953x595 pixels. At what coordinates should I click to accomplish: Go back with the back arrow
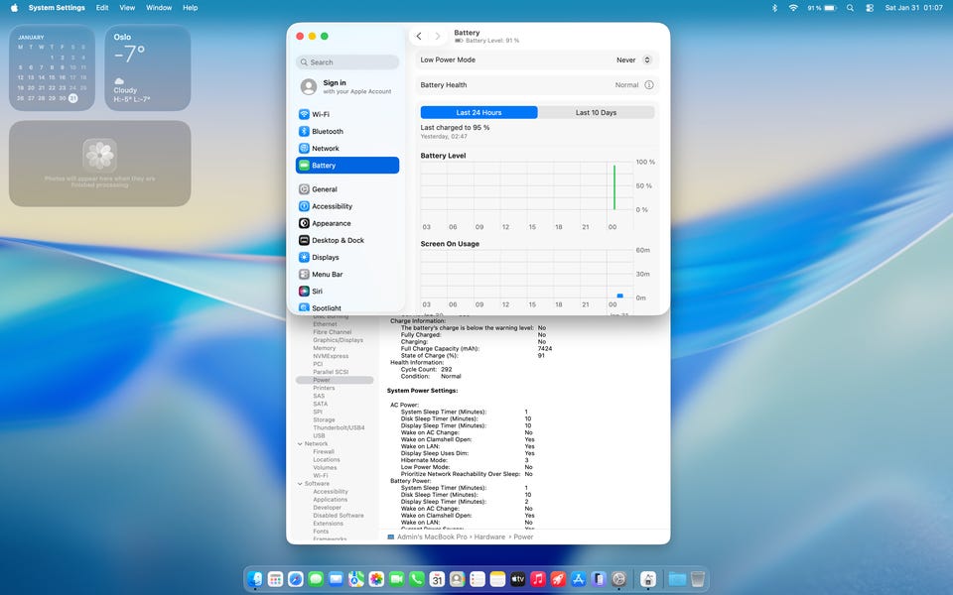coord(419,37)
